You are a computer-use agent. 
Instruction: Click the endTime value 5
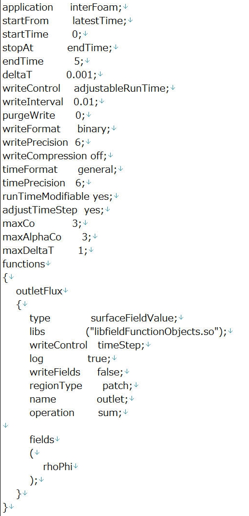click(x=77, y=61)
